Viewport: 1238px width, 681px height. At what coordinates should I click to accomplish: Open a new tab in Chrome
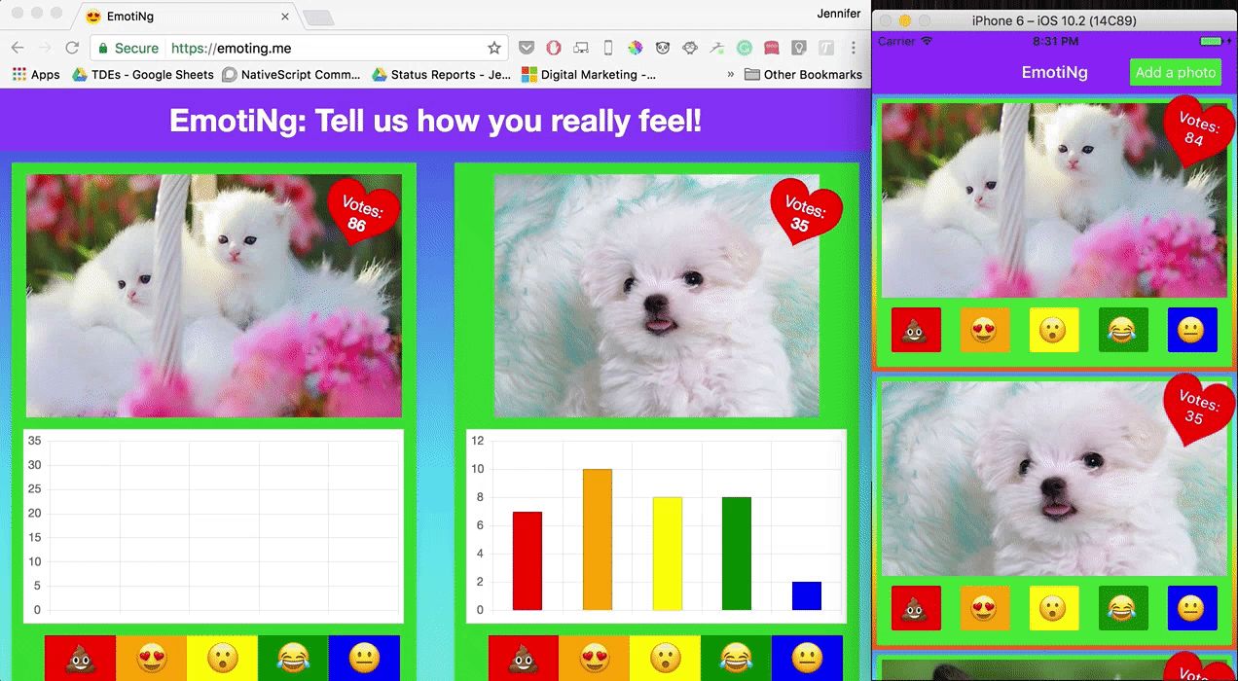click(x=318, y=18)
